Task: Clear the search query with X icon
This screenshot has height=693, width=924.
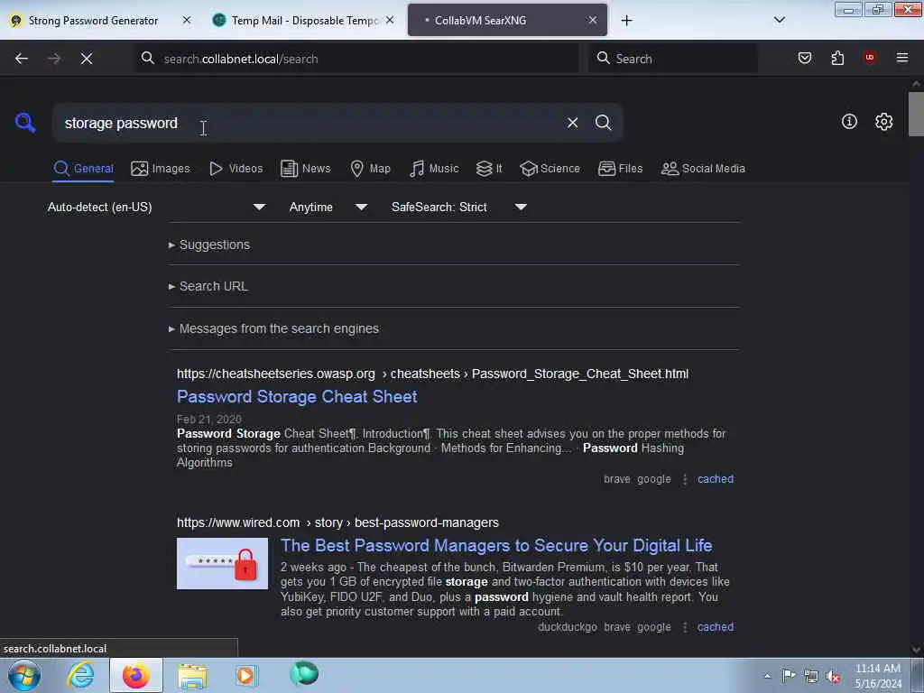Action: (x=572, y=123)
